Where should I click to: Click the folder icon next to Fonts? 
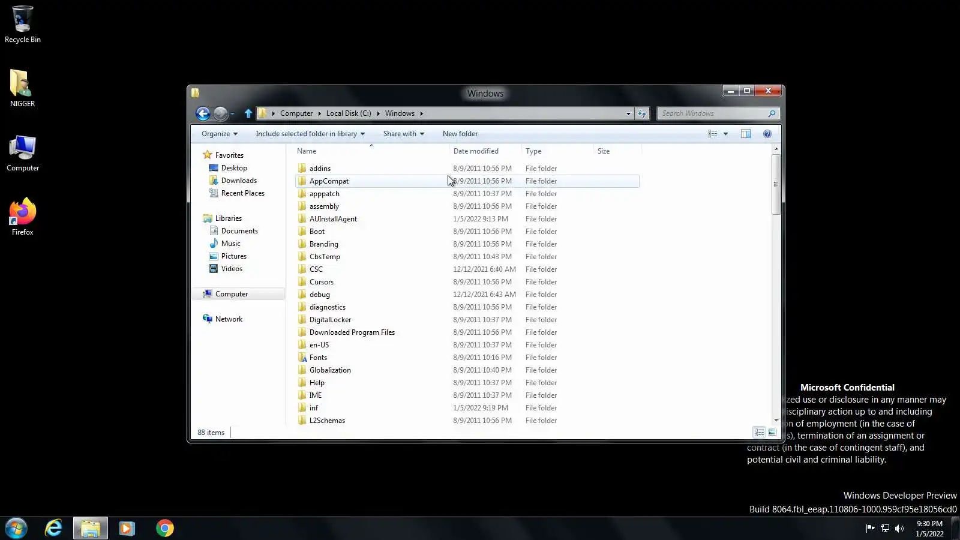point(302,358)
